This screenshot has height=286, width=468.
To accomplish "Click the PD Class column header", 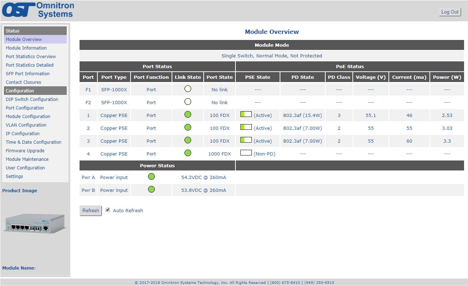I will [x=339, y=77].
